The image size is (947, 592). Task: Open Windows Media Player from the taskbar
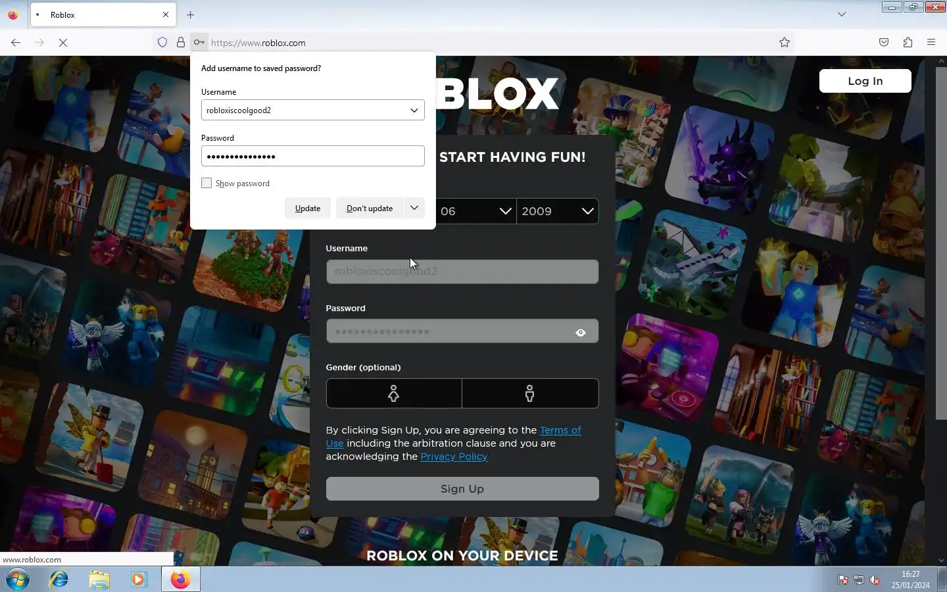(139, 580)
